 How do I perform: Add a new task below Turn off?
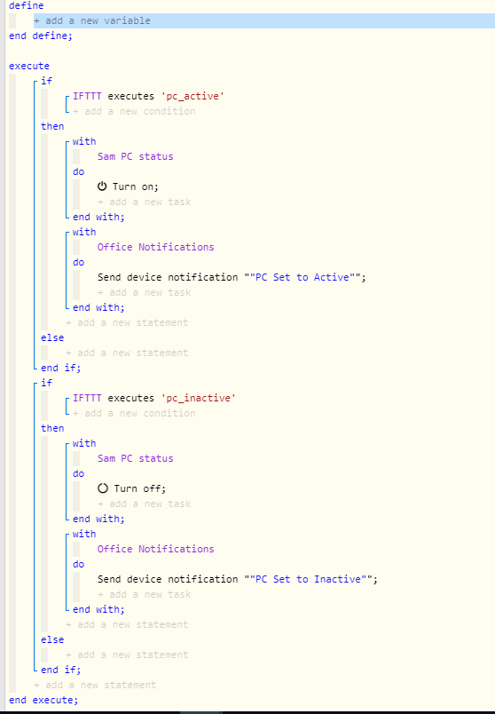[145, 504]
